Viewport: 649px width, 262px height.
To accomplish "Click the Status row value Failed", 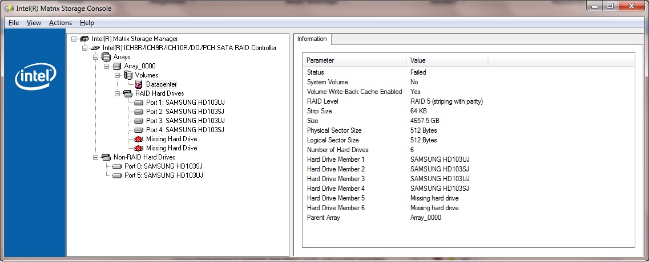I will [418, 72].
